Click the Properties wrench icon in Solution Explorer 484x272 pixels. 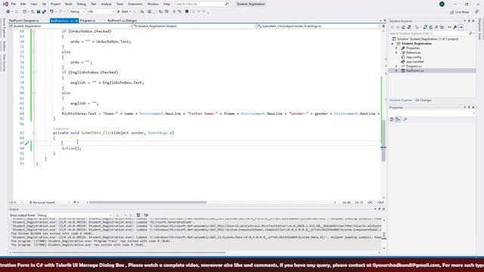(455, 27)
